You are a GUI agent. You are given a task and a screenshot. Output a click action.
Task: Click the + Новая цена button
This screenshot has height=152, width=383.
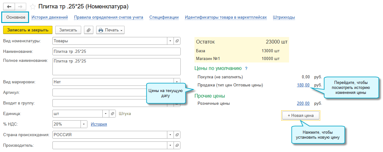click(x=301, y=115)
